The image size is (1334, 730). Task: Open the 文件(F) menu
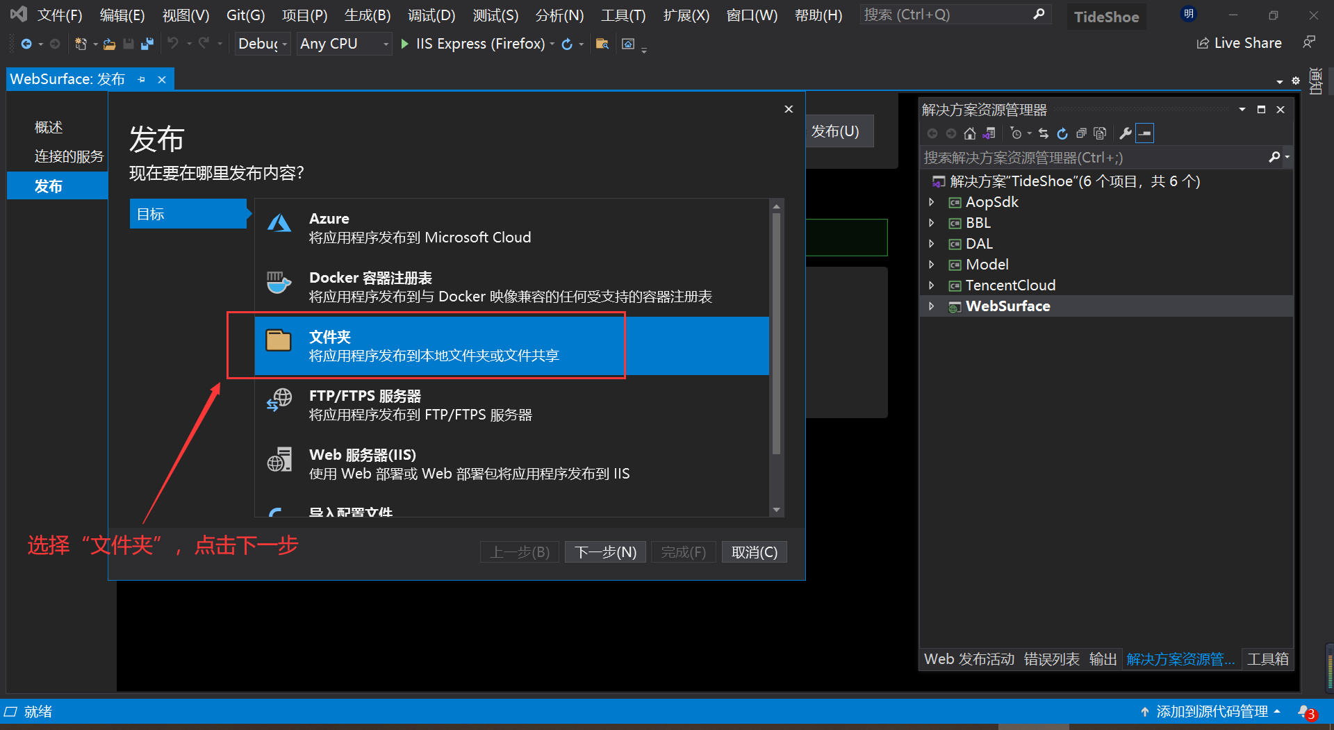pyautogui.click(x=60, y=15)
